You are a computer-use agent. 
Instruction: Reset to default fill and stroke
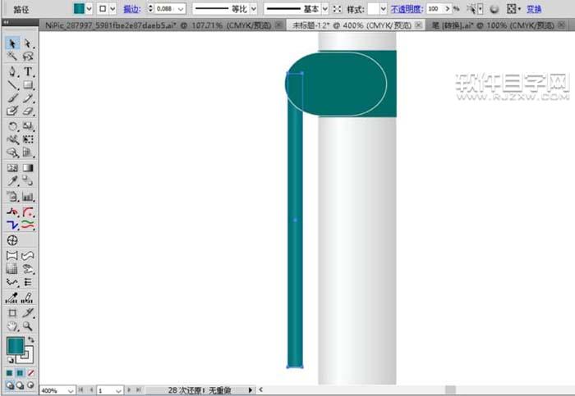pos(10,359)
